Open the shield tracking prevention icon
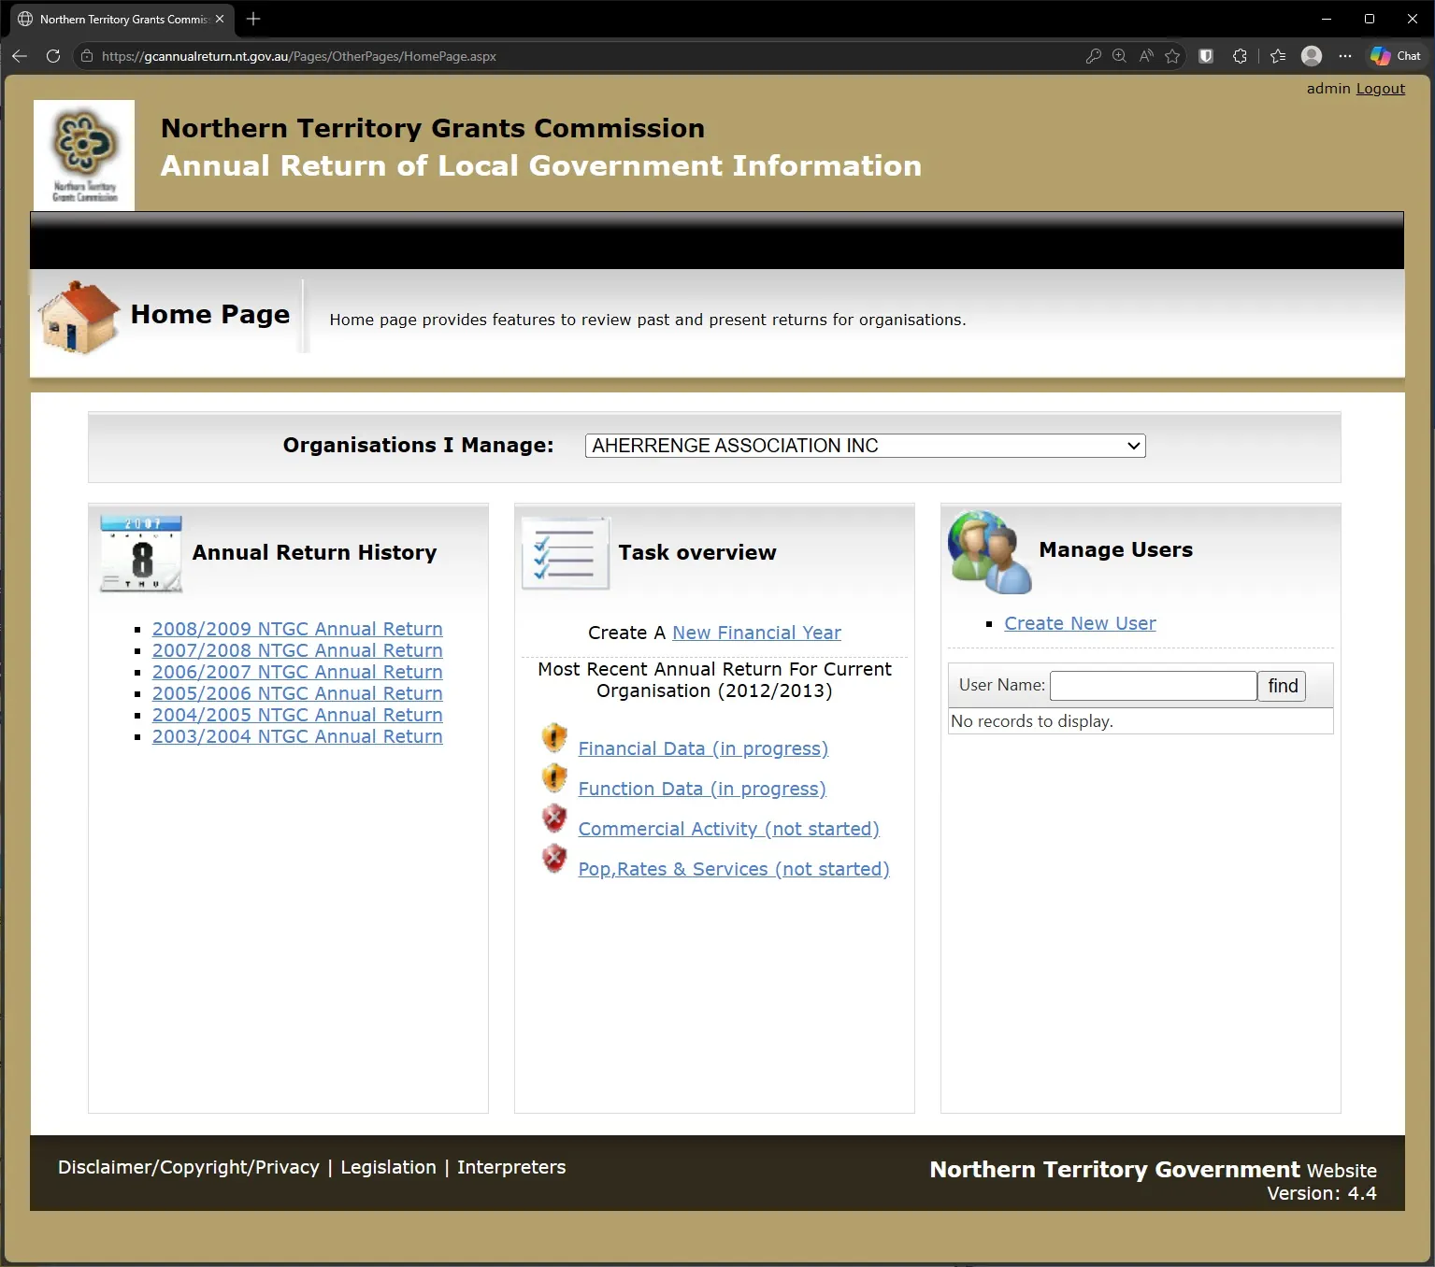This screenshot has height=1267, width=1435. pyautogui.click(x=1206, y=56)
